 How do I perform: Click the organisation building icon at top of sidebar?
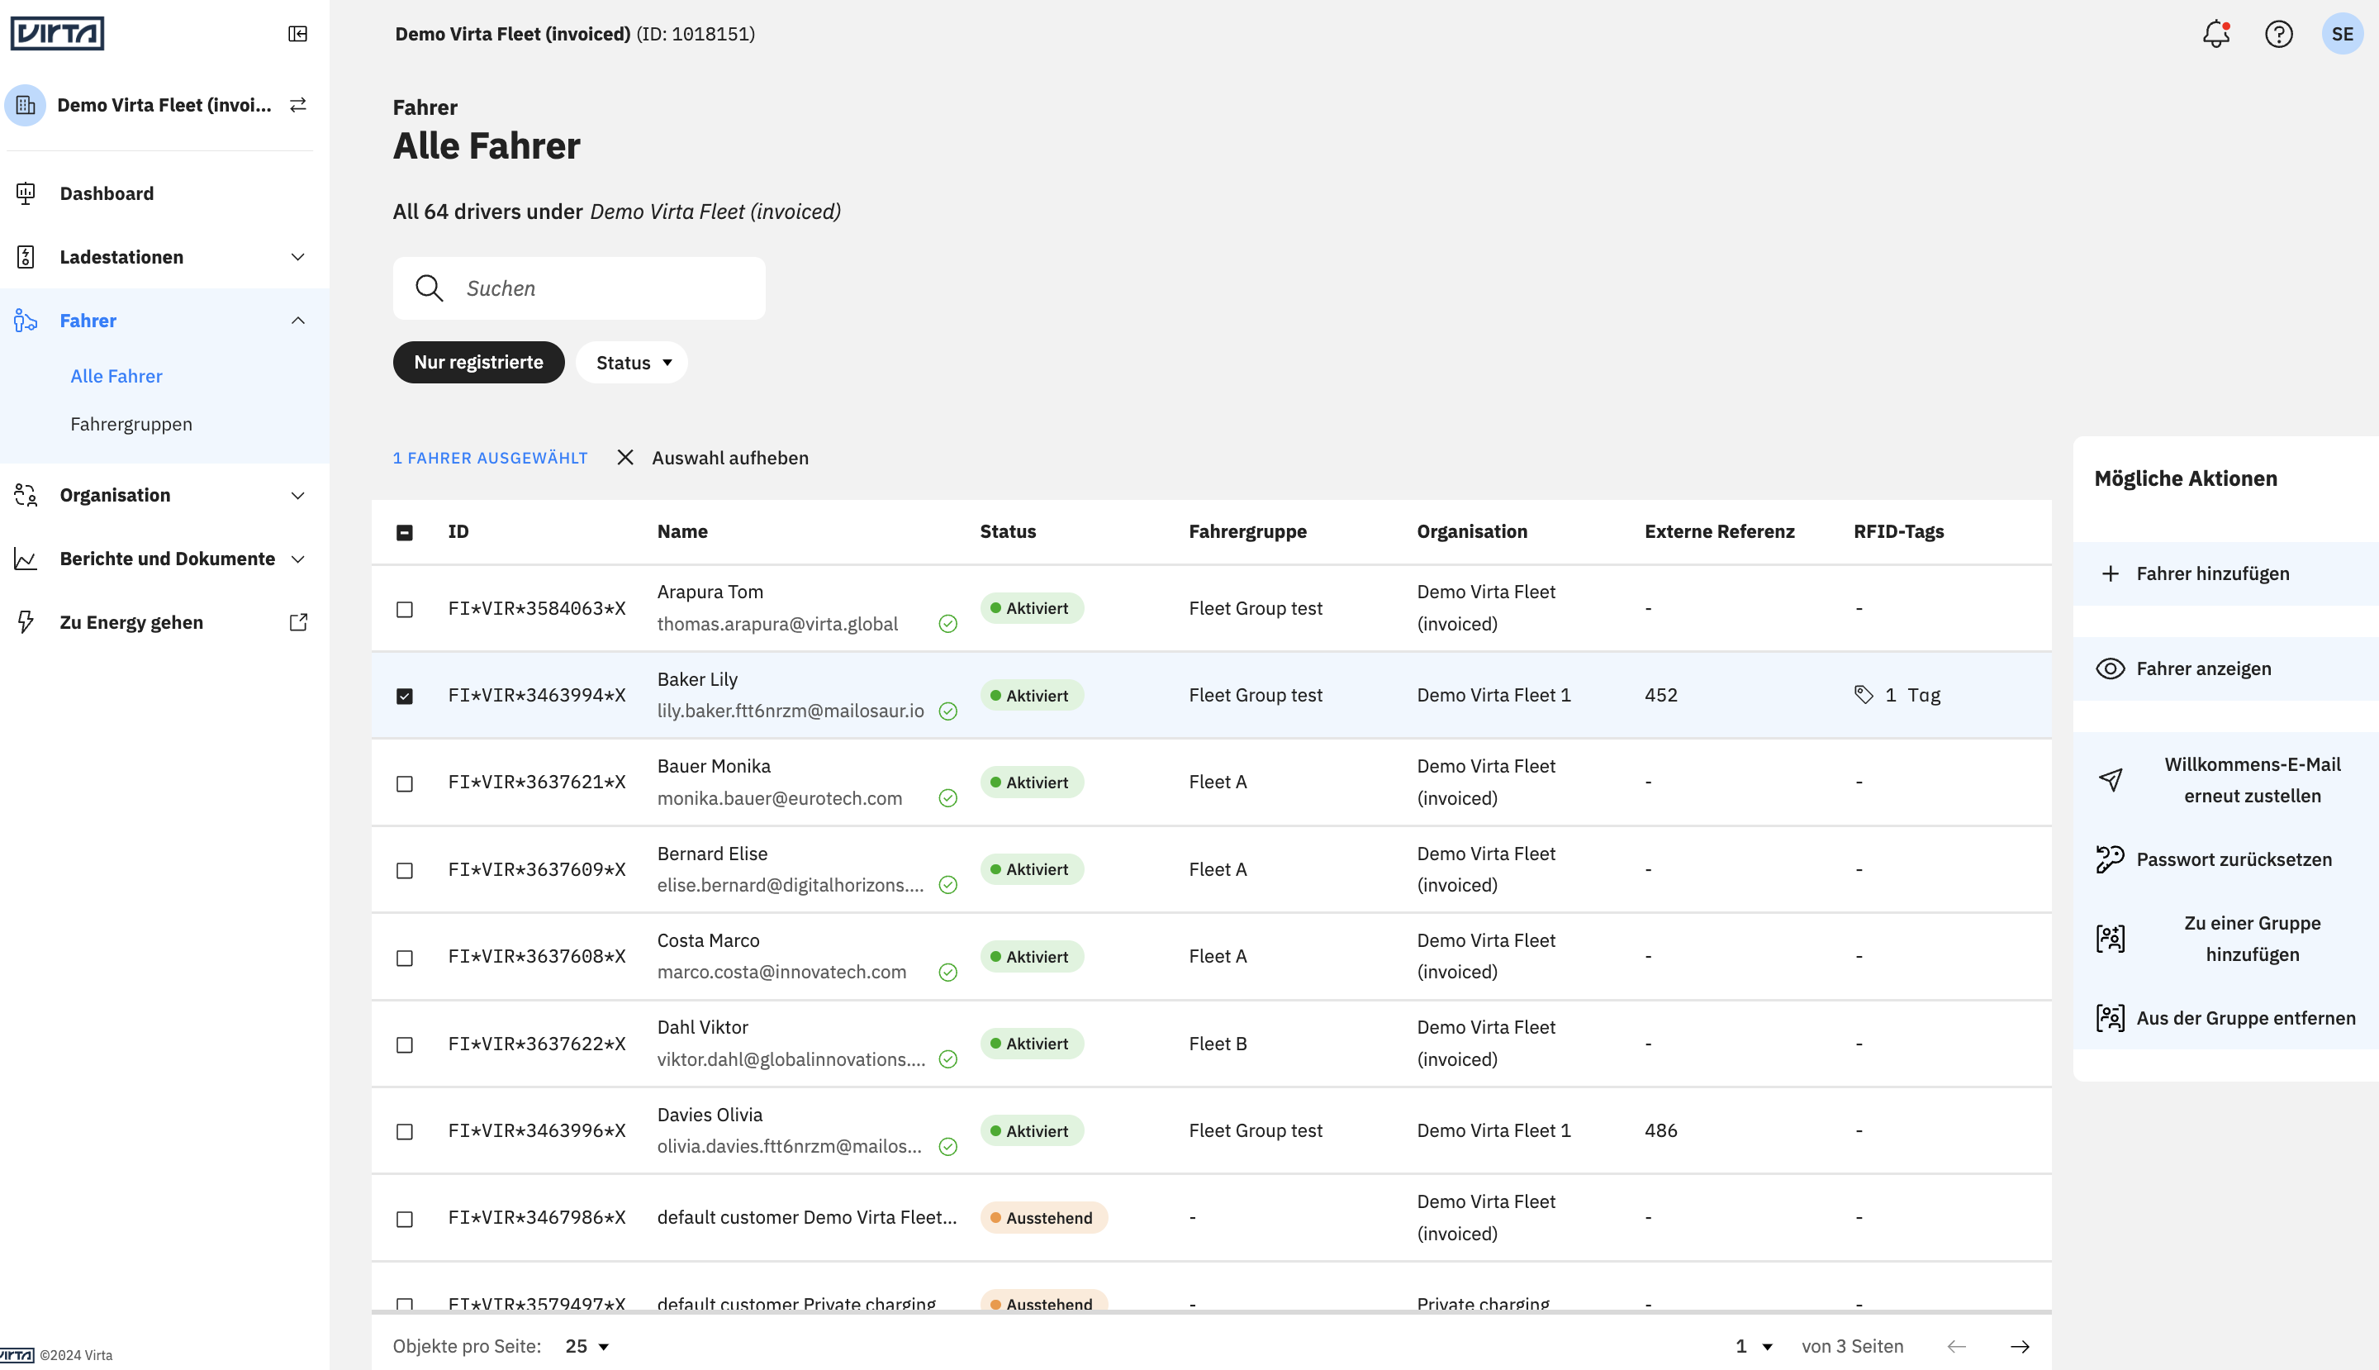tap(26, 104)
